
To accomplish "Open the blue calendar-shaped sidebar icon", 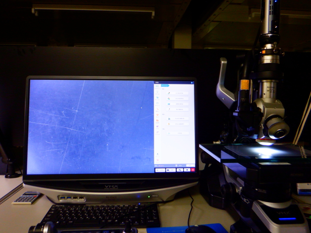I will (158, 103).
